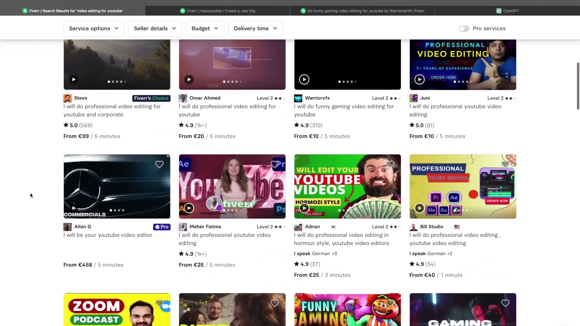Switch to Warriorpk18 funny gaming gig tab
The image size is (580, 326).
362,11
